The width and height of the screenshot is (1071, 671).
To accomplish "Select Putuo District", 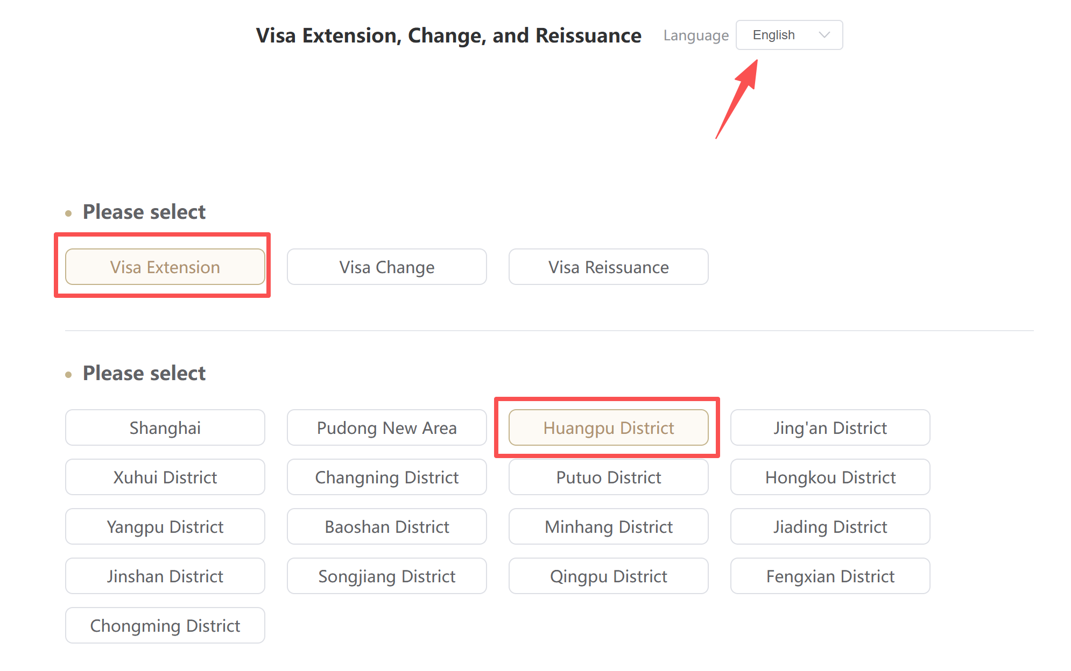I will coord(609,477).
